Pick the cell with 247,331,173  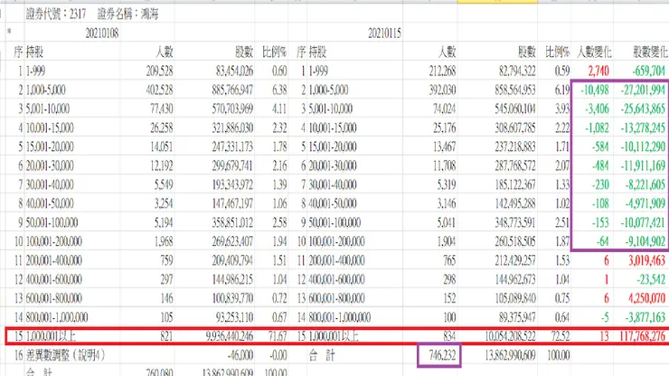click(x=232, y=146)
